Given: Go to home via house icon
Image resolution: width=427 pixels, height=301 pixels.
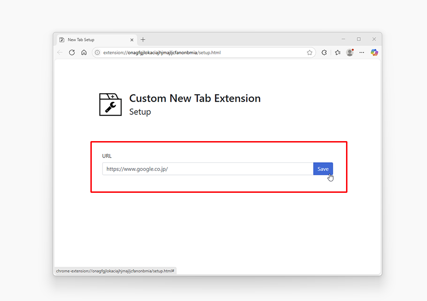Looking at the screenshot, I should point(84,53).
